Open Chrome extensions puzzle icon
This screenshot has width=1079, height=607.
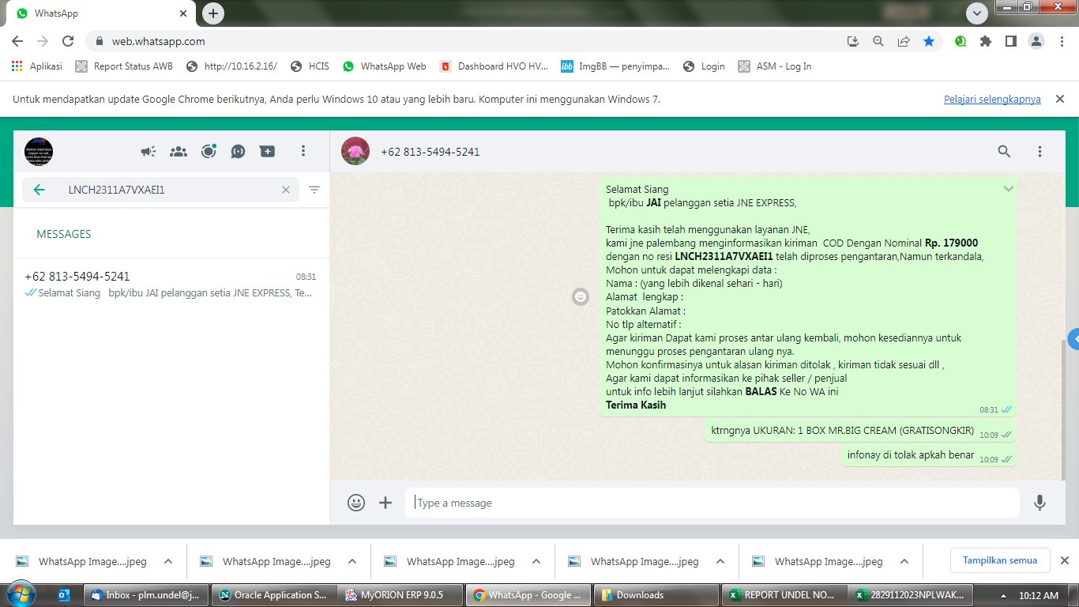[x=986, y=41]
